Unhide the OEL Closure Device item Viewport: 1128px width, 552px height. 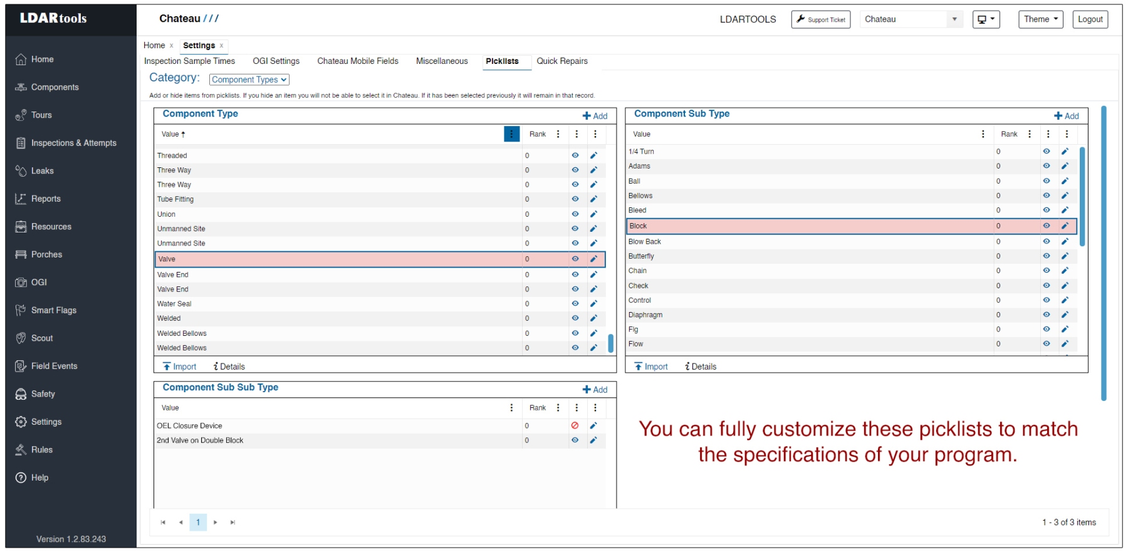(x=575, y=425)
